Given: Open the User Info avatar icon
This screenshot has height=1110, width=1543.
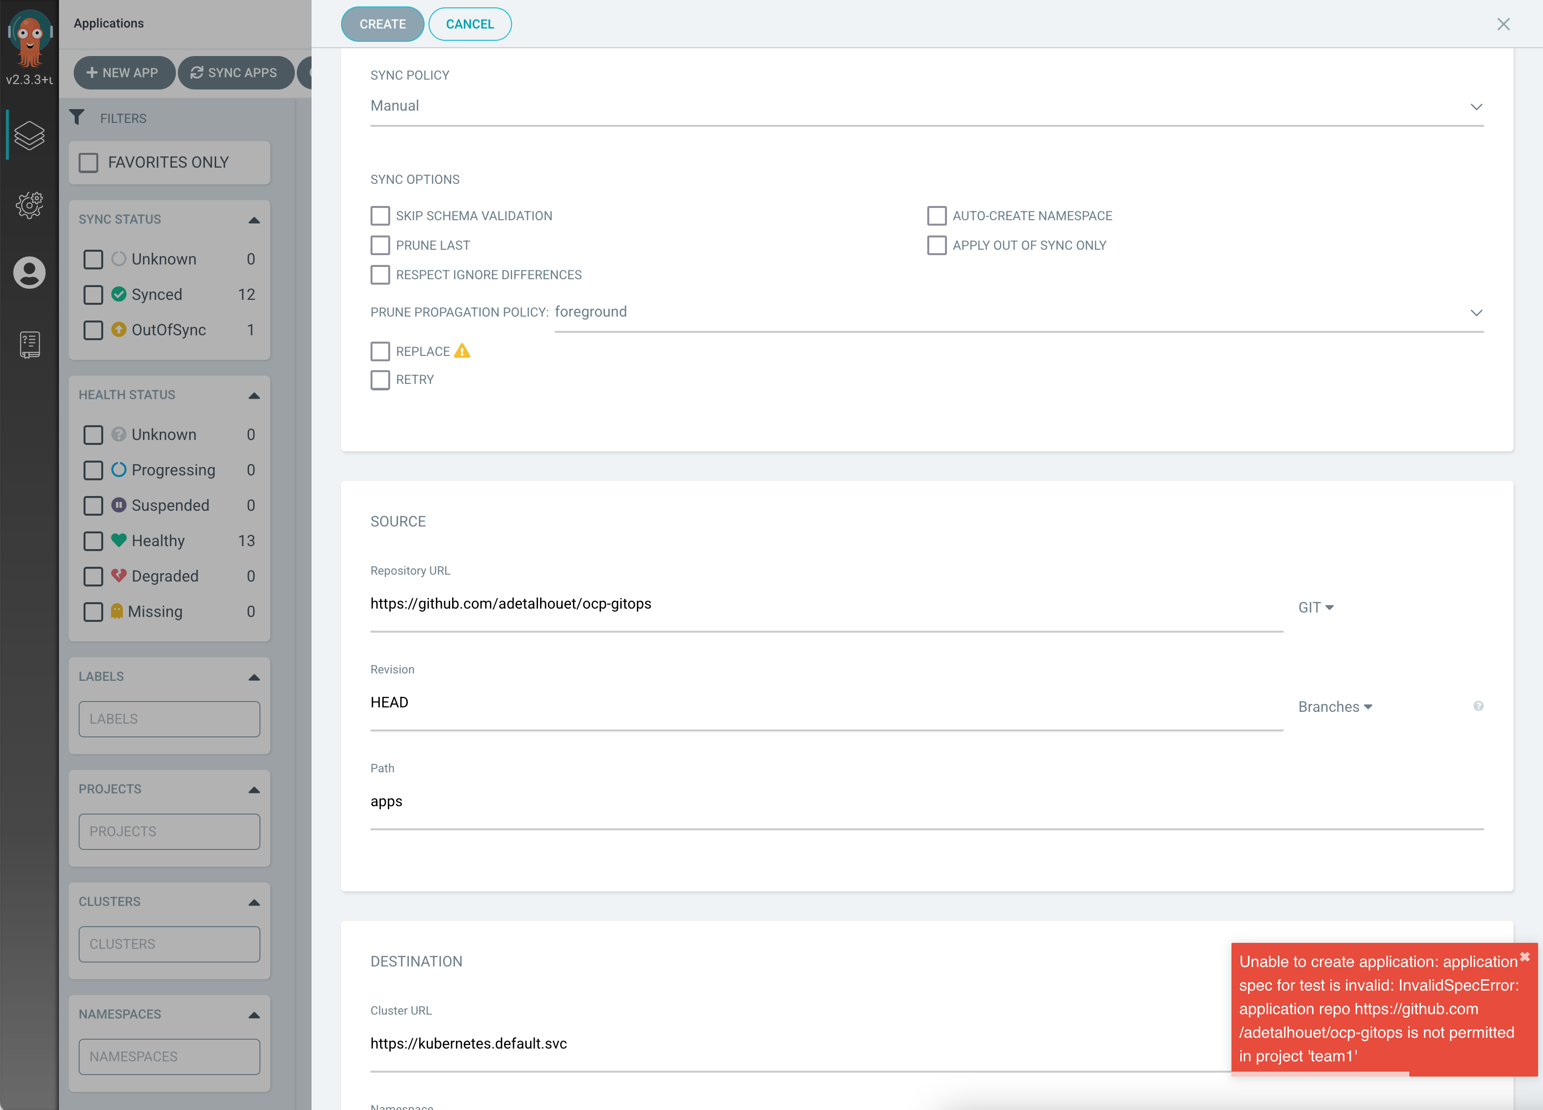Looking at the screenshot, I should pos(29,273).
